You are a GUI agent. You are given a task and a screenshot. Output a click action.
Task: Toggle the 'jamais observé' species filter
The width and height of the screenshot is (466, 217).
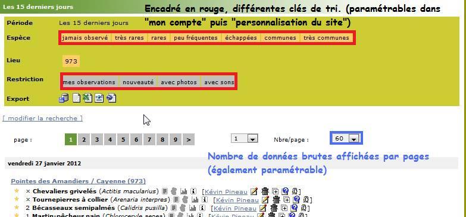click(85, 37)
